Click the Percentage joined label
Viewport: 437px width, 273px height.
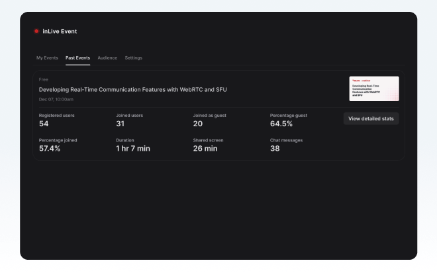pos(58,140)
